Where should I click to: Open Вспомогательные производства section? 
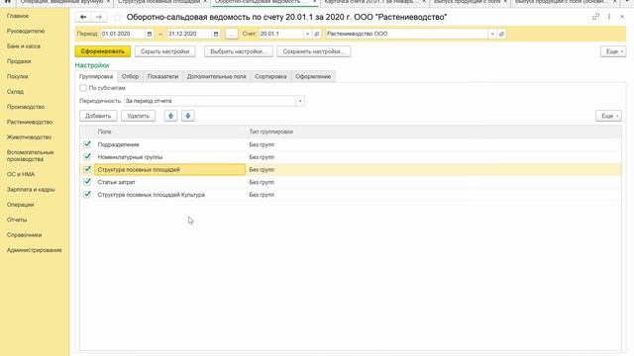[x=31, y=156]
